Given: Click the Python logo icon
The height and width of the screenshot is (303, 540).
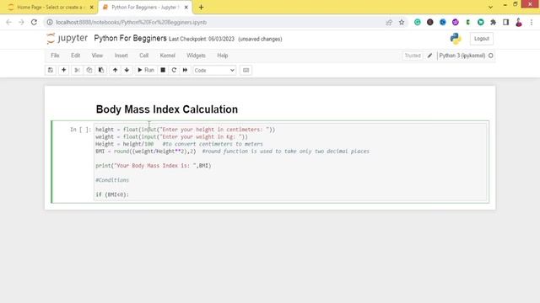Looking at the screenshot, I should point(456,39).
